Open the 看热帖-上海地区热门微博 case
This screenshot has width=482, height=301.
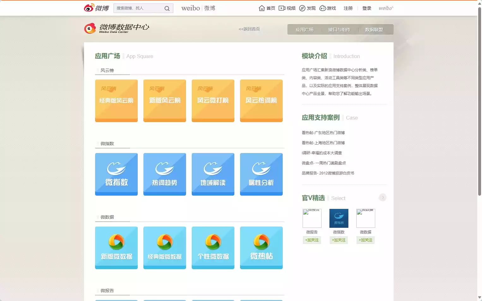click(323, 143)
